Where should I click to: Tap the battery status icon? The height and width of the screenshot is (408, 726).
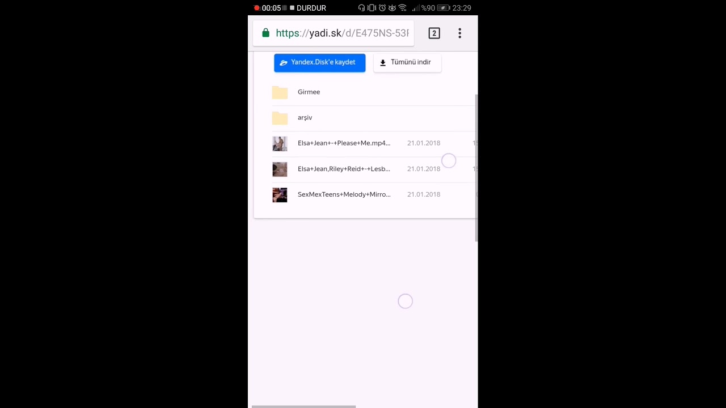443,8
